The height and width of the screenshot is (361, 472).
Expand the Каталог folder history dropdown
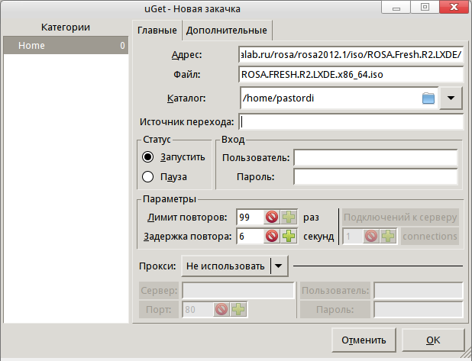[x=451, y=98]
